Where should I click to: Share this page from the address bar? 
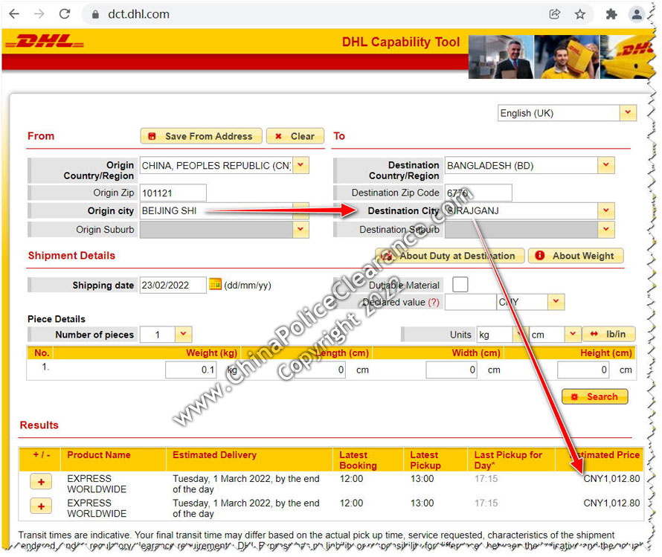tap(554, 14)
